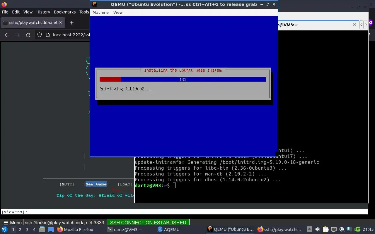Click the green G tray icon
This screenshot has width=375, height=234.
[x=357, y=230]
